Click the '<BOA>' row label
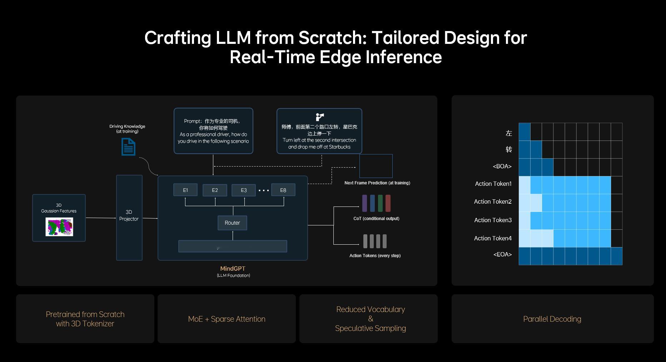Image resolution: width=666 pixels, height=362 pixels. click(x=502, y=166)
